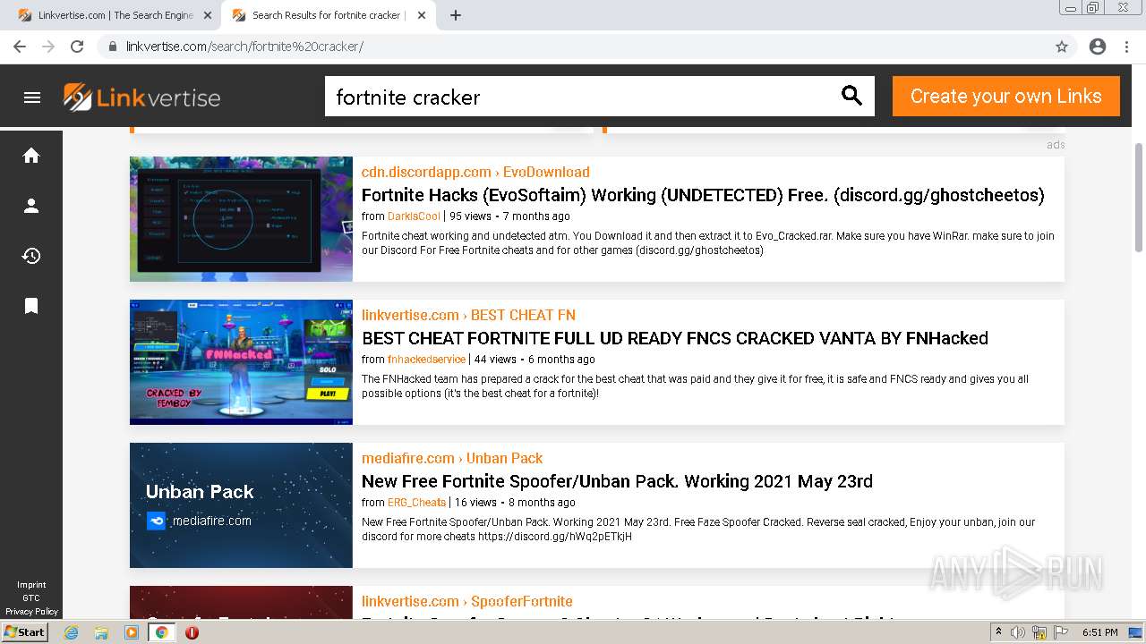Open linkvertise.com SpooferFortnite link
Image resolution: width=1146 pixels, height=644 pixels.
pyautogui.click(x=466, y=601)
